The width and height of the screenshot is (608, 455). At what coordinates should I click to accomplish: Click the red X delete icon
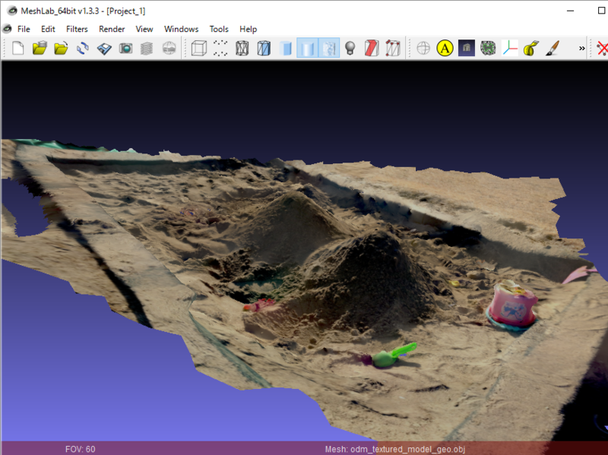[602, 49]
